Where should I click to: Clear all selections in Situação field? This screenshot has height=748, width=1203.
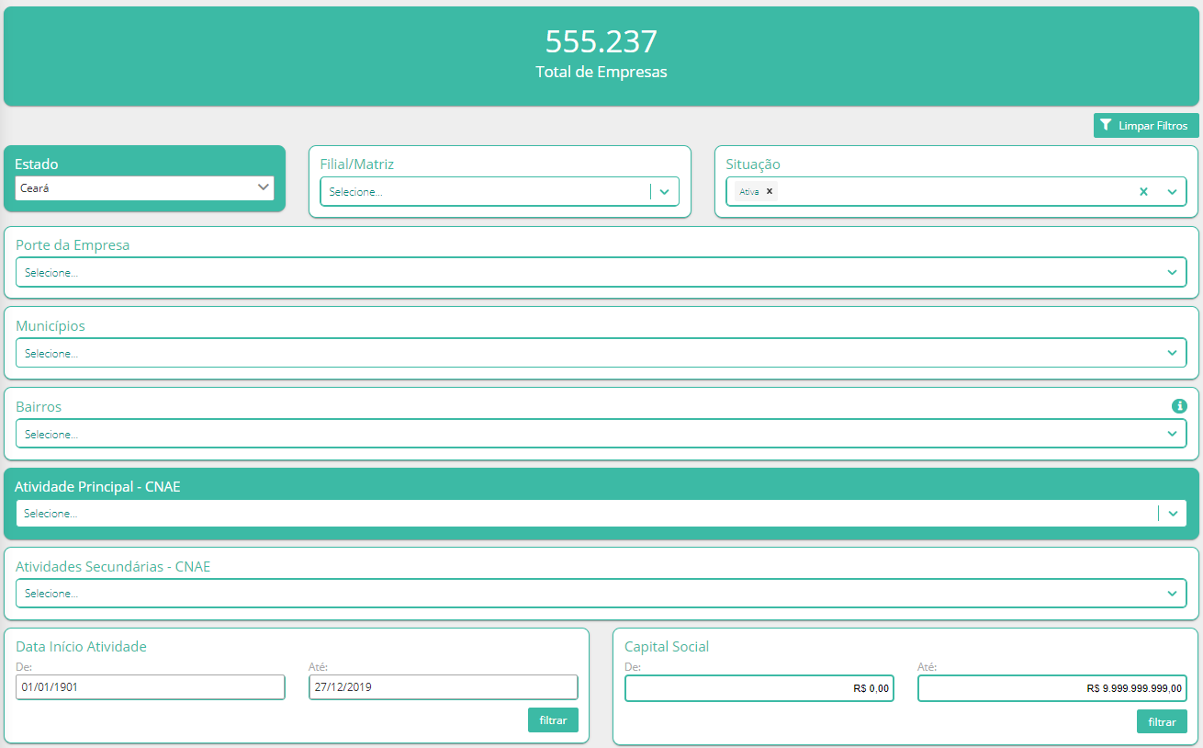[1143, 191]
